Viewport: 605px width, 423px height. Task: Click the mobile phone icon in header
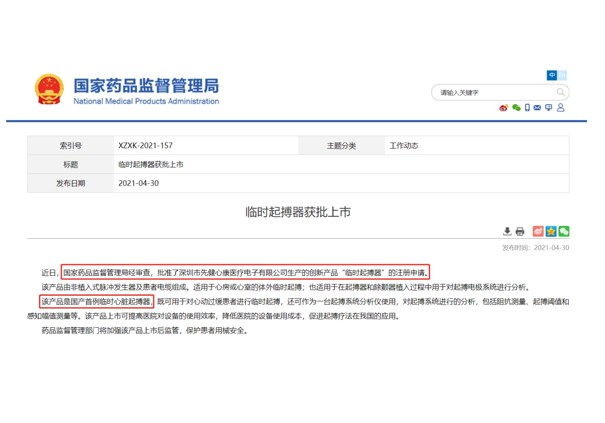click(x=527, y=108)
